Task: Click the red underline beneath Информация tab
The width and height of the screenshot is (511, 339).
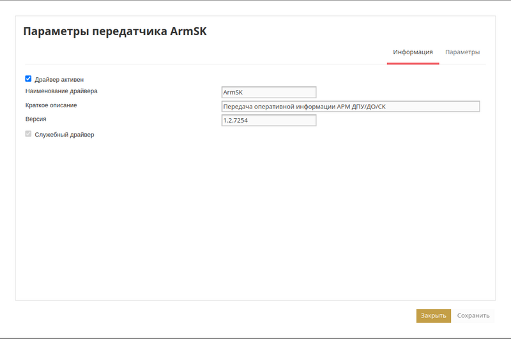Action: coord(413,63)
